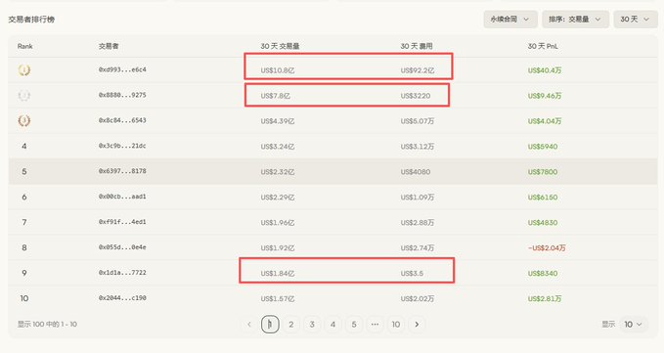This screenshot has height=353, width=664.
Task: Select page 1 in pagination
Action: tap(270, 325)
